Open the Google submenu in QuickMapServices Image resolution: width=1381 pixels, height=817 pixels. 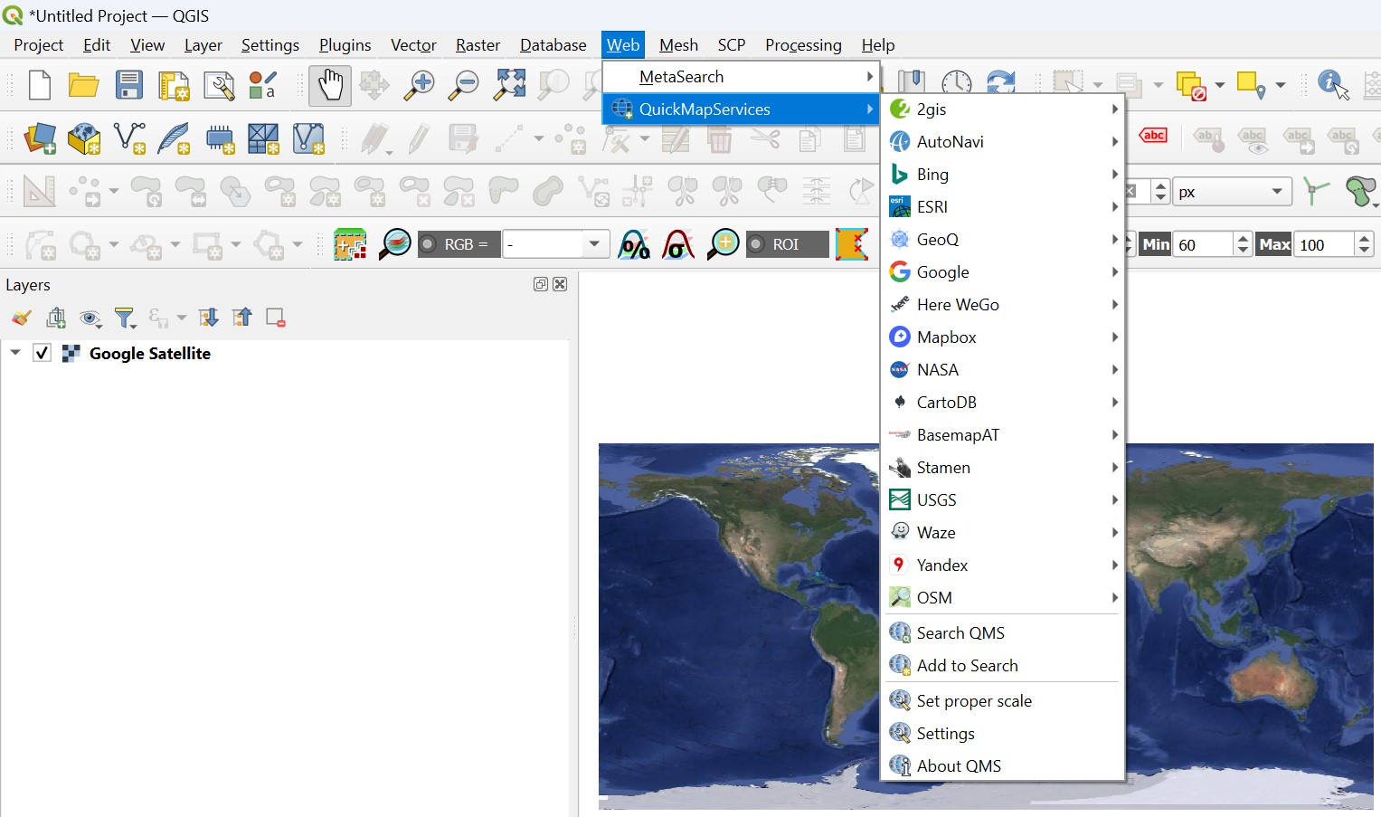point(942,272)
